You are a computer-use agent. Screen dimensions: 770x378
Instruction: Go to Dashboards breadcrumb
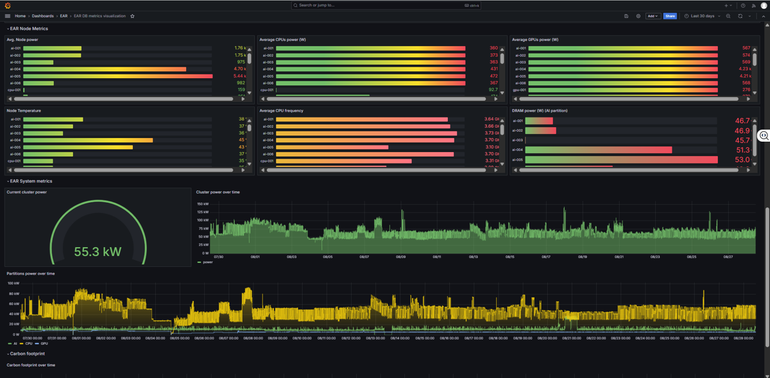coord(43,16)
